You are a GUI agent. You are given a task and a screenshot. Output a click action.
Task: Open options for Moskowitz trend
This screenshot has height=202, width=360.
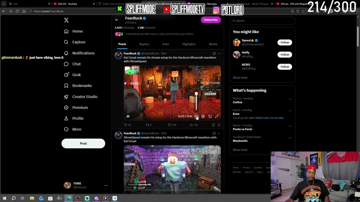pyautogui.click(x=290, y=138)
